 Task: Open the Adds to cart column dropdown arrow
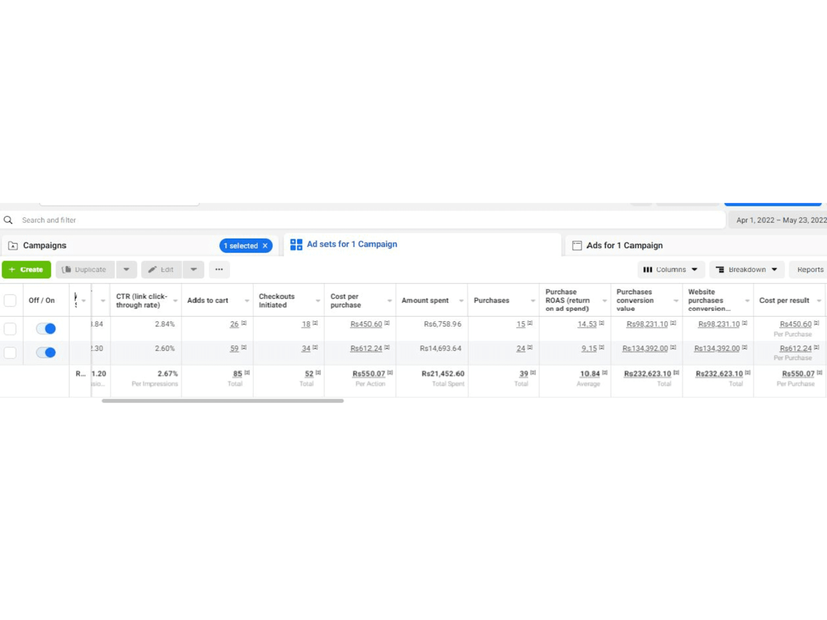[247, 301]
